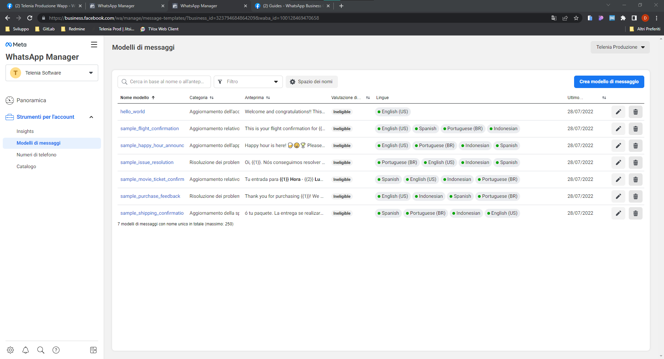Open the sample_issue_resolution template link
The width and height of the screenshot is (664, 359).
point(147,162)
